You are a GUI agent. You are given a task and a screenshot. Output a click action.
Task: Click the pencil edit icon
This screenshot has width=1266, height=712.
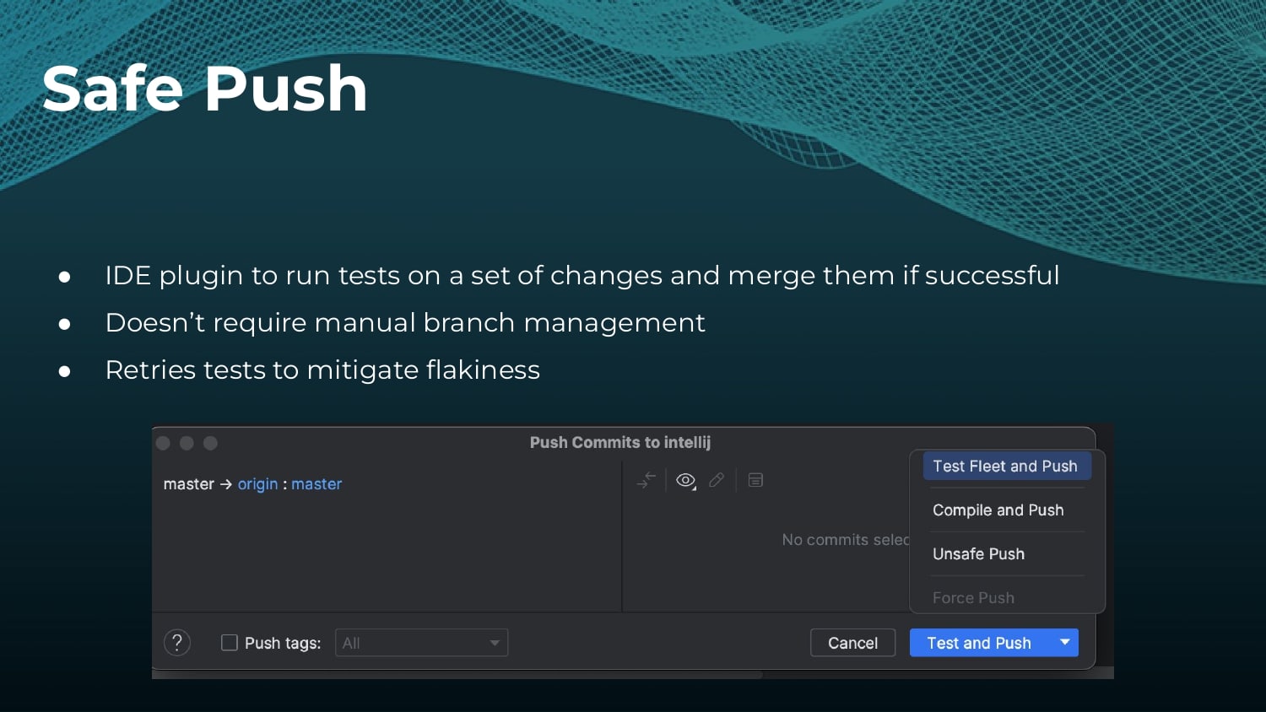click(x=717, y=480)
